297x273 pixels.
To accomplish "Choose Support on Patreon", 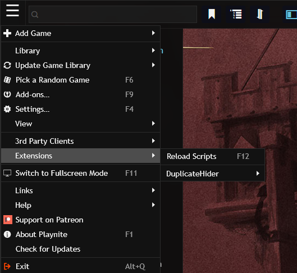I will [x=81, y=220].
